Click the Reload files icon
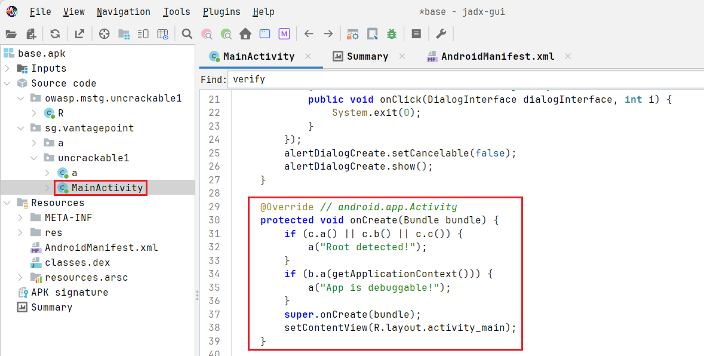This screenshot has width=704, height=356. (55, 34)
